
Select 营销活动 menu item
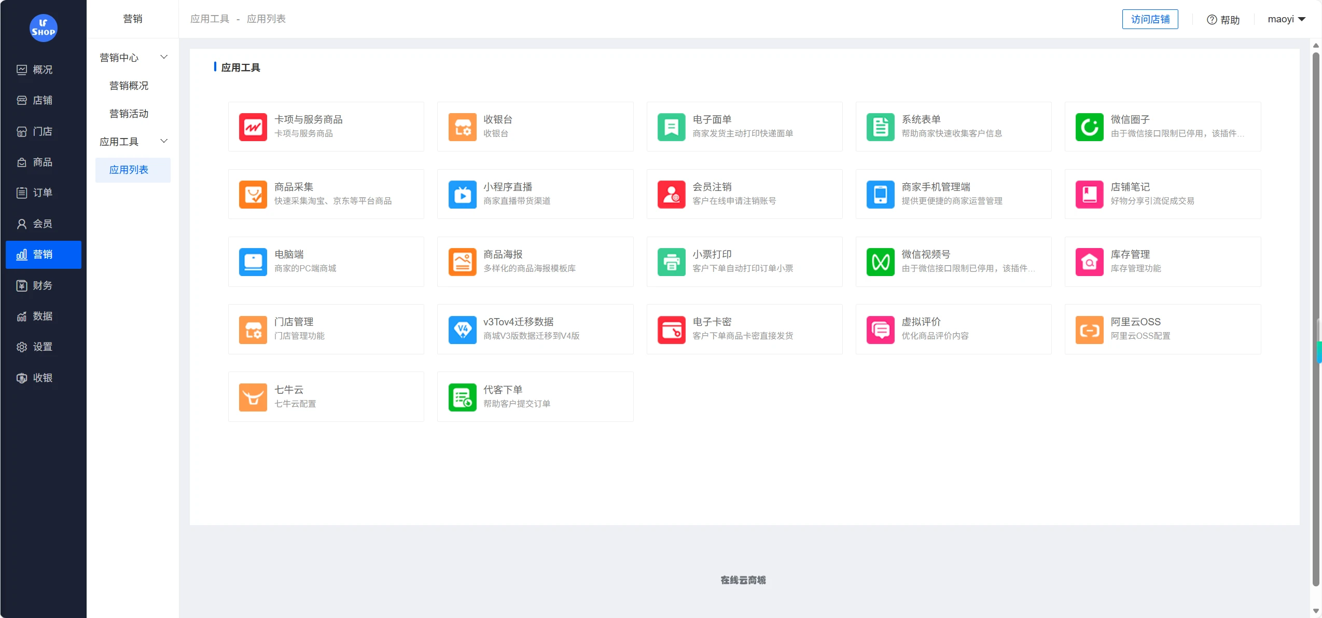(129, 113)
